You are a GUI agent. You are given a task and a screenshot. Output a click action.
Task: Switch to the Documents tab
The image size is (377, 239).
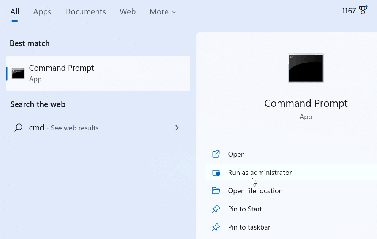click(x=85, y=12)
